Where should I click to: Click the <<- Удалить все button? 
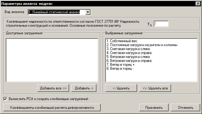coord(155,88)
